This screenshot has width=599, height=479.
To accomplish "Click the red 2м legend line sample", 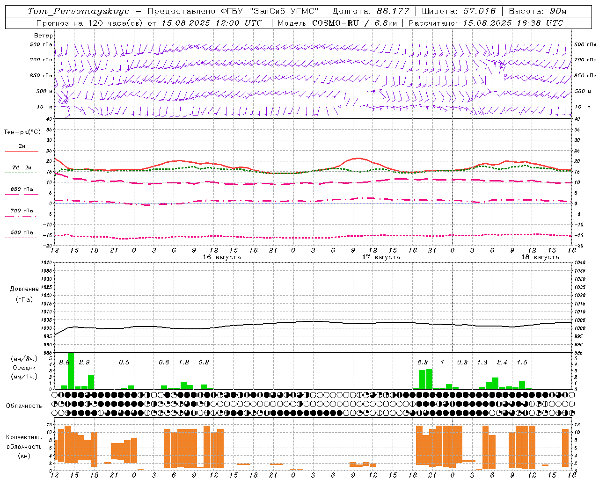I will pyautogui.click(x=22, y=152).
